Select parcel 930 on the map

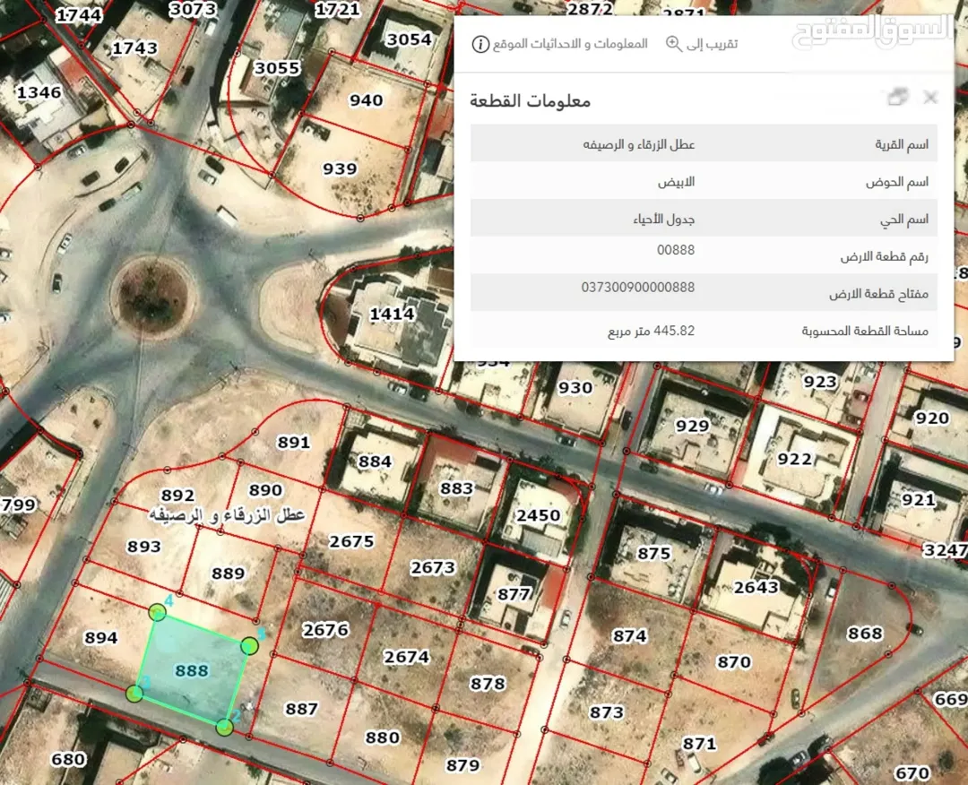click(x=575, y=387)
